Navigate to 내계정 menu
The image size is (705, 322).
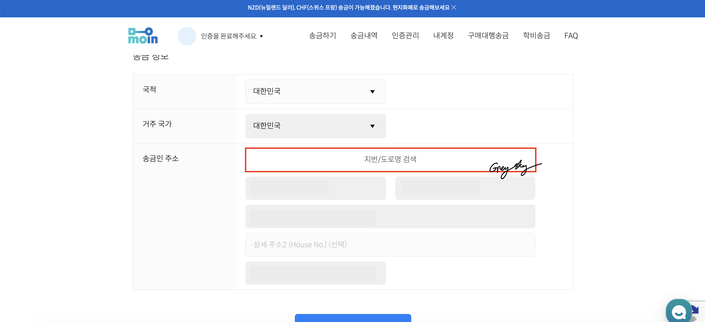pyautogui.click(x=443, y=36)
